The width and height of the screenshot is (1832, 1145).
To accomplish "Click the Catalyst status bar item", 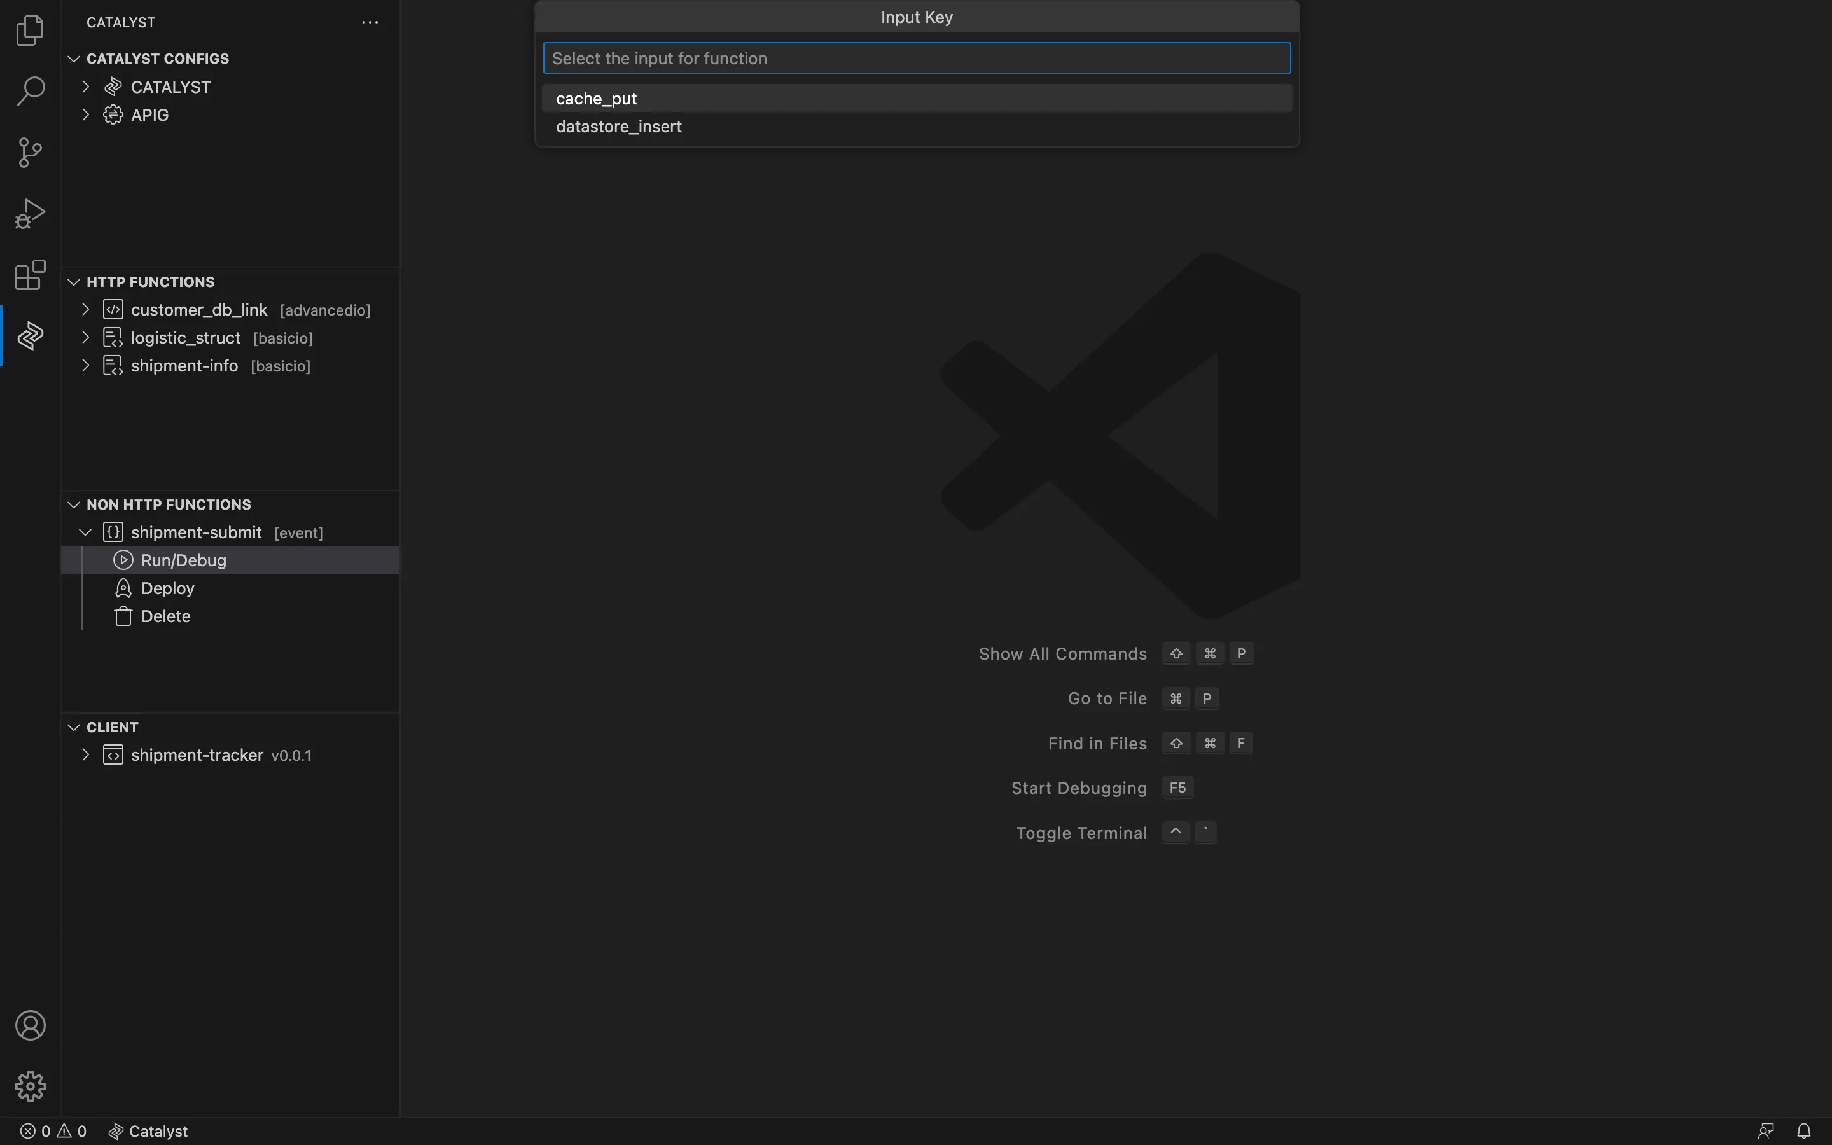I will (x=148, y=1132).
